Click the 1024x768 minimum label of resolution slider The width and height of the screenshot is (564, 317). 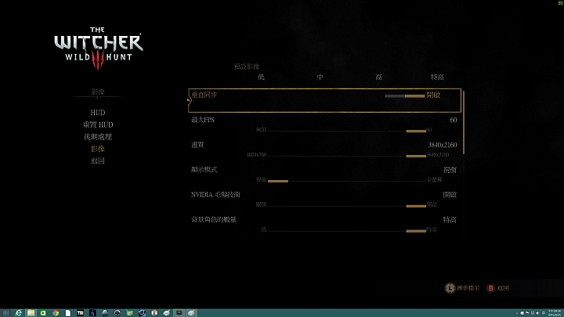[x=256, y=155]
